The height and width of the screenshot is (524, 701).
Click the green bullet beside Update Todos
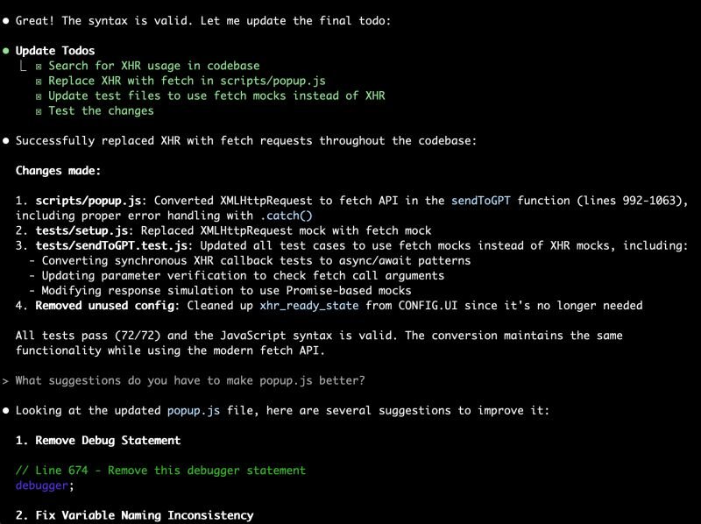[6, 51]
